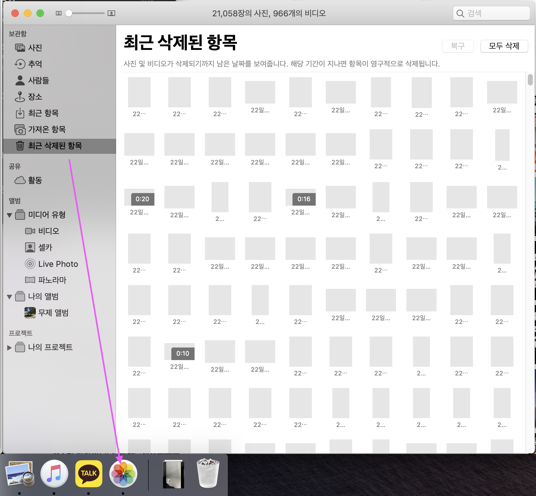
Task: Open the Live Photo album icon
Action: tap(30, 264)
